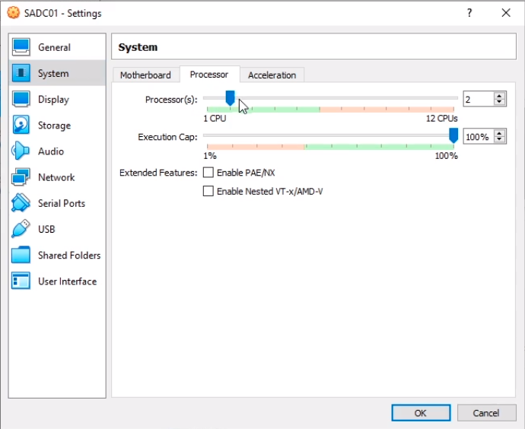
Task: Enable Nested VT-x/AMD-V checkbox
Action: [x=208, y=192]
